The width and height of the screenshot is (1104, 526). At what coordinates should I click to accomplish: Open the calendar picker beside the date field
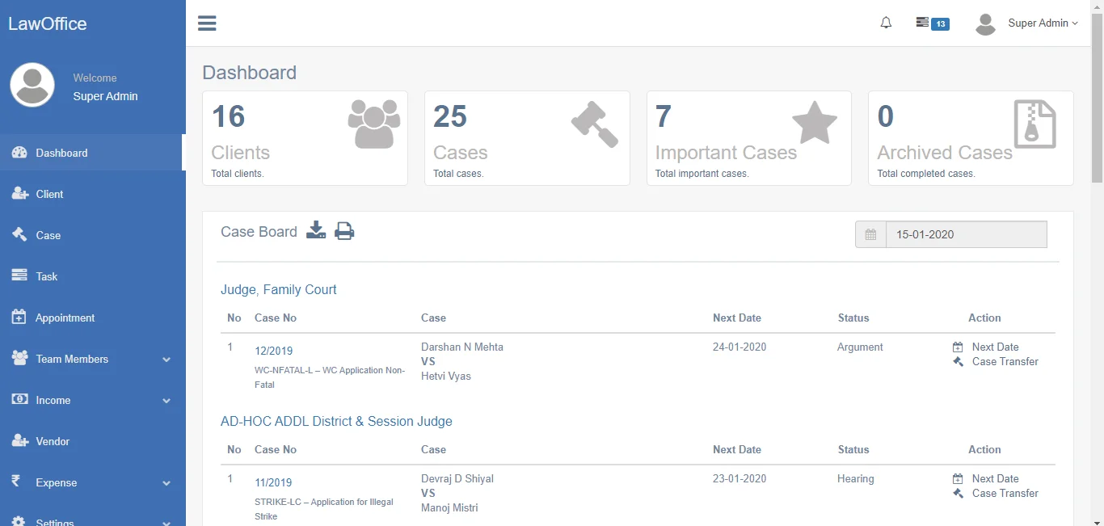click(x=870, y=234)
